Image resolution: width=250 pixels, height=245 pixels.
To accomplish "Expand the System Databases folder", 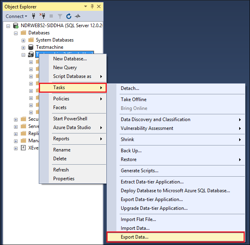I will point(24,40).
